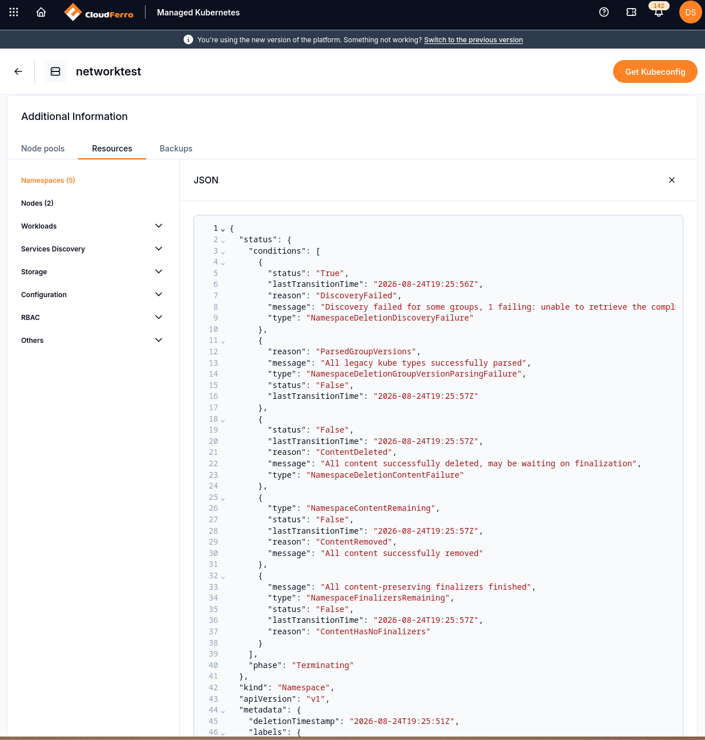705x740 pixels.
Task: Close the JSON panel
Action: (672, 180)
